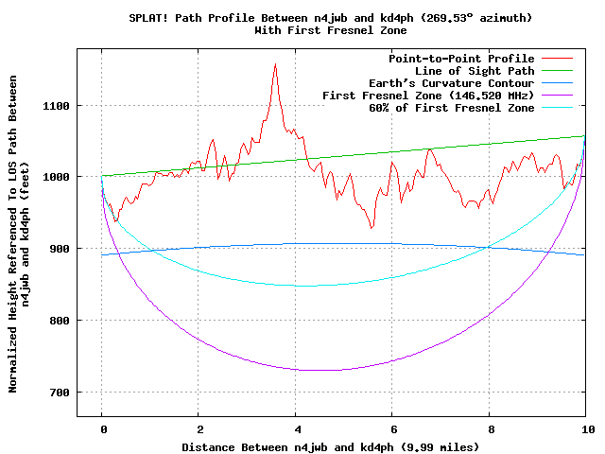Click red line sample beside Point-to-Point Profile
The image size is (605, 454).
click(x=557, y=59)
